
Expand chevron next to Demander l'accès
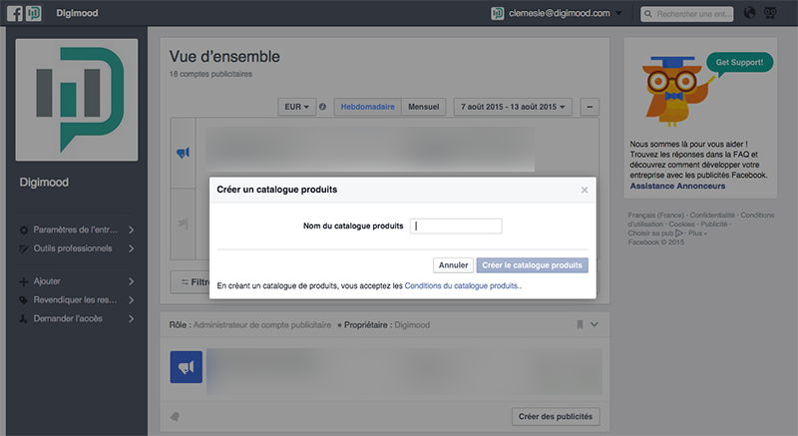click(132, 318)
